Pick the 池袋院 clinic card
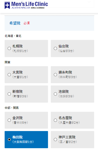98x150 pixels. (x=72, y=94)
